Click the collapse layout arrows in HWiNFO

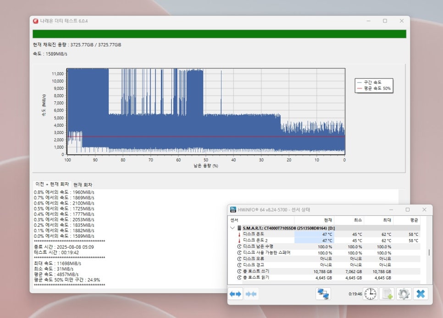click(x=251, y=294)
